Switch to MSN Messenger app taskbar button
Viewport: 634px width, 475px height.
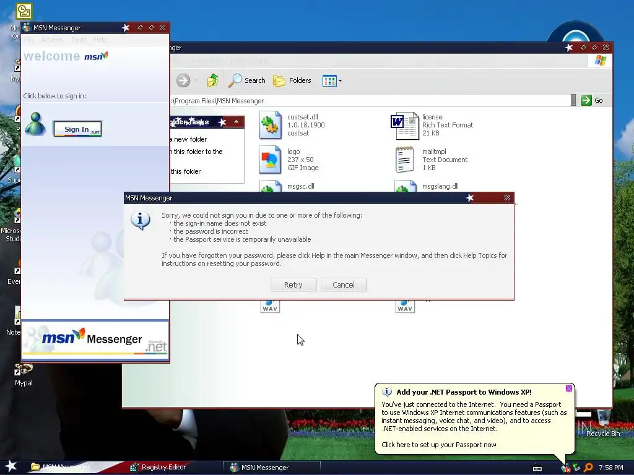click(272, 468)
